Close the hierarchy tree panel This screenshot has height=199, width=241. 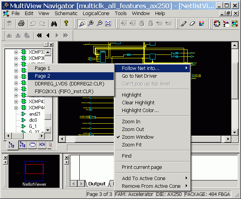point(51,44)
